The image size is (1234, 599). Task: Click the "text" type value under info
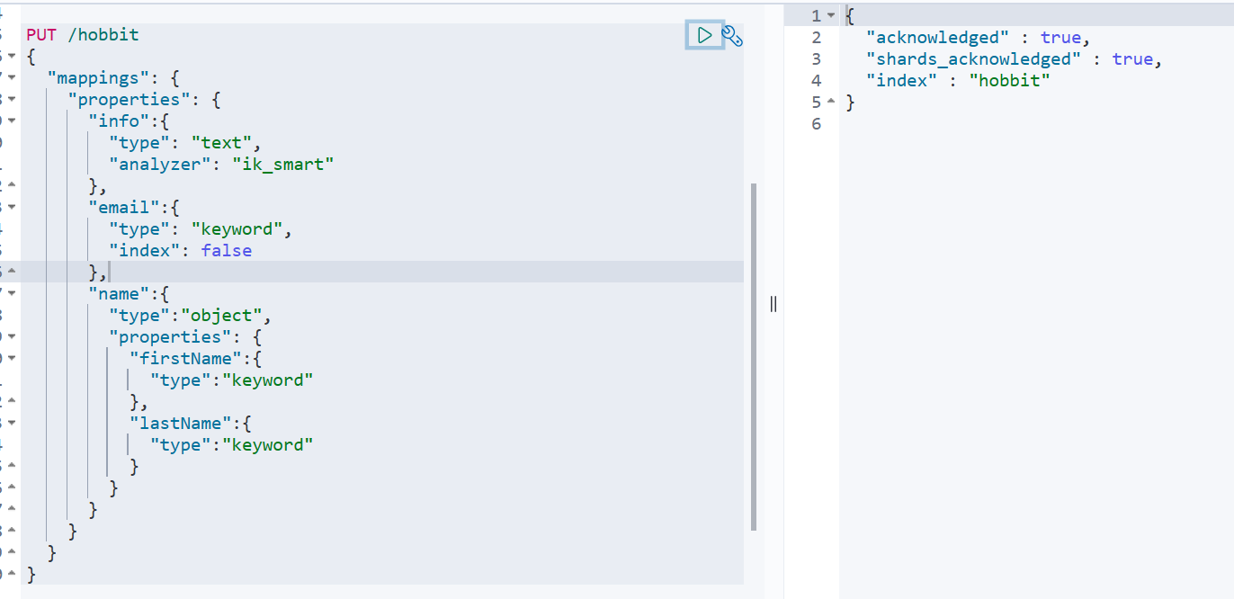click(222, 143)
